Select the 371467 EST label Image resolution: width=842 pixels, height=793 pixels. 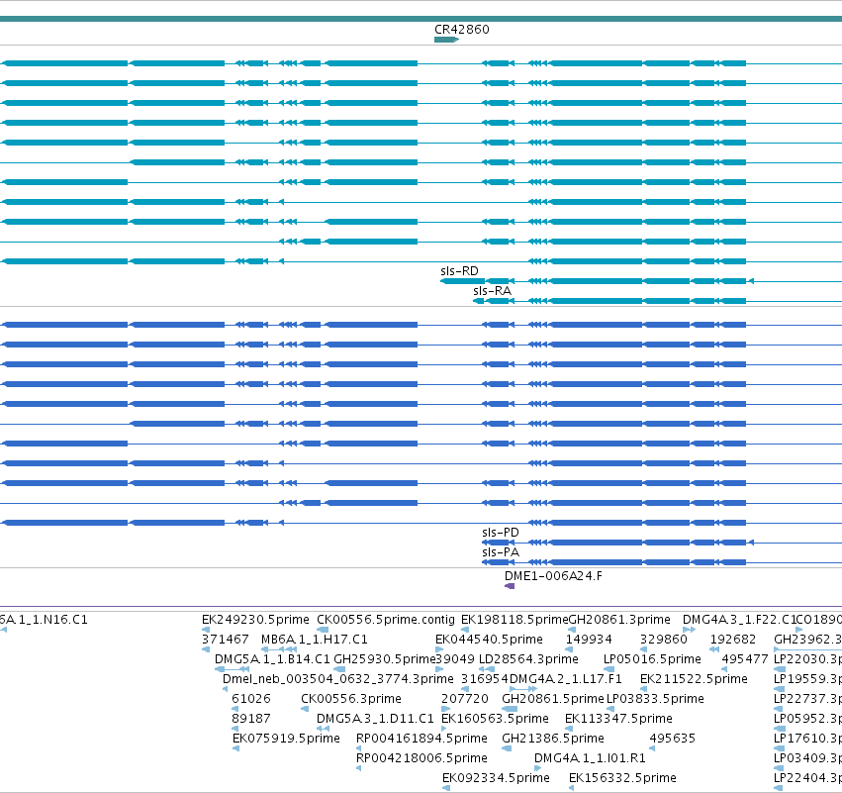click(x=225, y=640)
